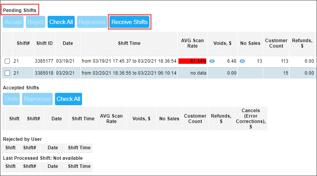The width and height of the screenshot is (317, 176).
Task: Select the checkbox for shift ID 3385018
Action: (x=7, y=73)
